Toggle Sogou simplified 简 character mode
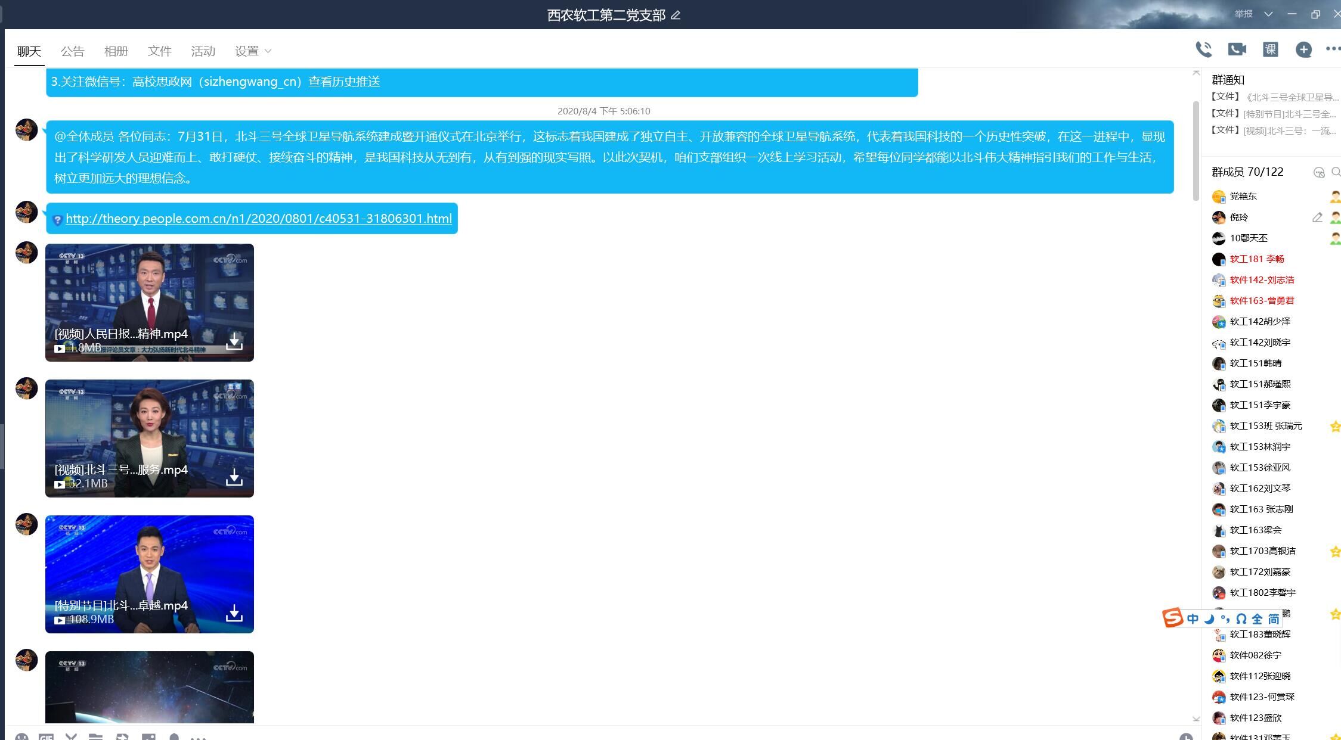The width and height of the screenshot is (1341, 740). pos(1273,618)
